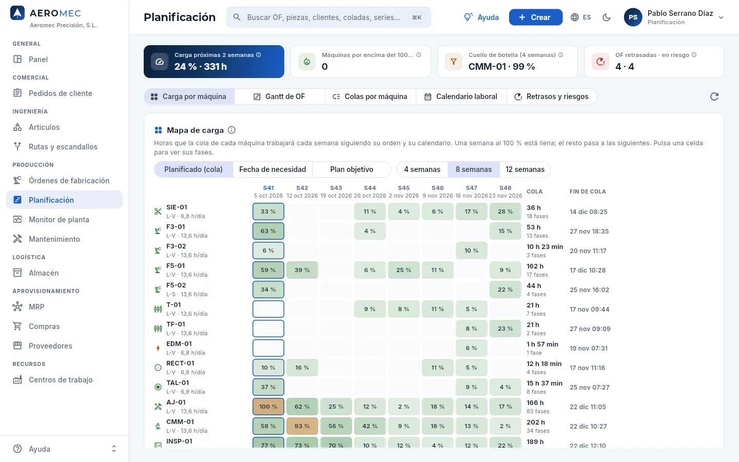Open Rutas y escandallos
This screenshot has width=739, height=462.
tap(64, 147)
